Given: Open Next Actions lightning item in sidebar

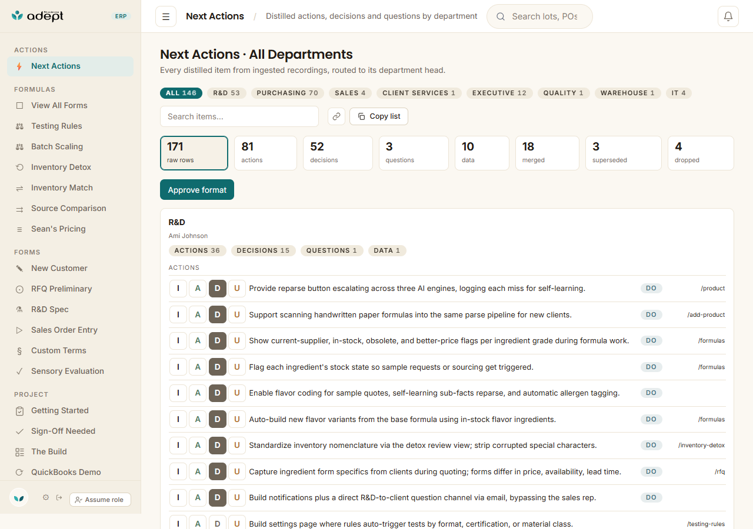Looking at the screenshot, I should 71,66.
